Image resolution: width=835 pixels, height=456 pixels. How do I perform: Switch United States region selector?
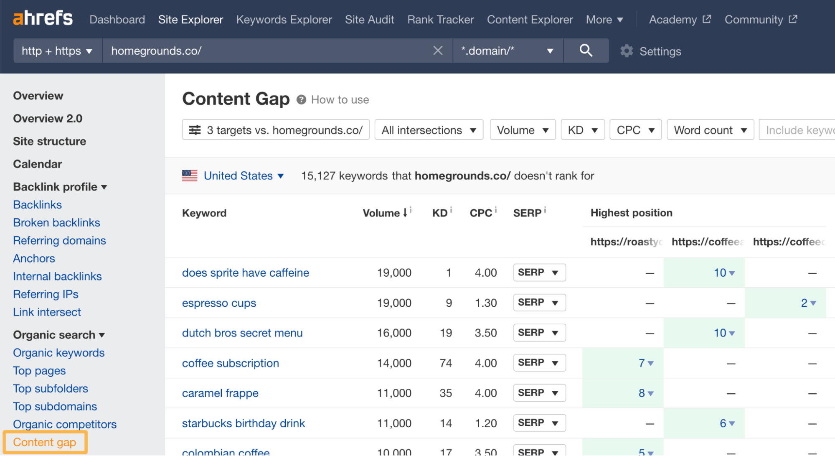[x=233, y=175]
